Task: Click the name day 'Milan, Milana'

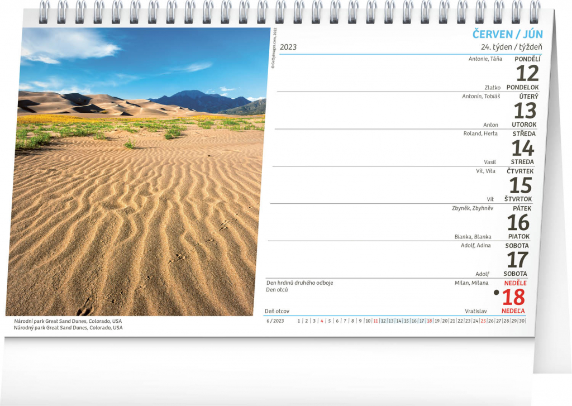Action: click(x=471, y=283)
